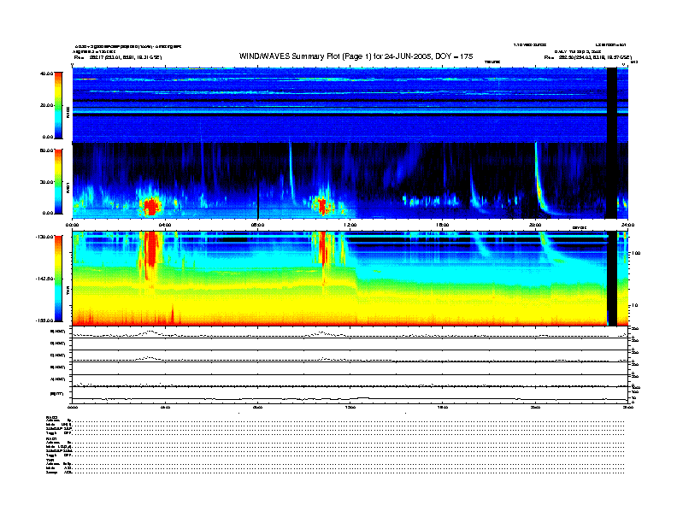677x523 pixels.
Task: Click the WIND/WAVES Summary Plot title
Action: tap(356, 56)
